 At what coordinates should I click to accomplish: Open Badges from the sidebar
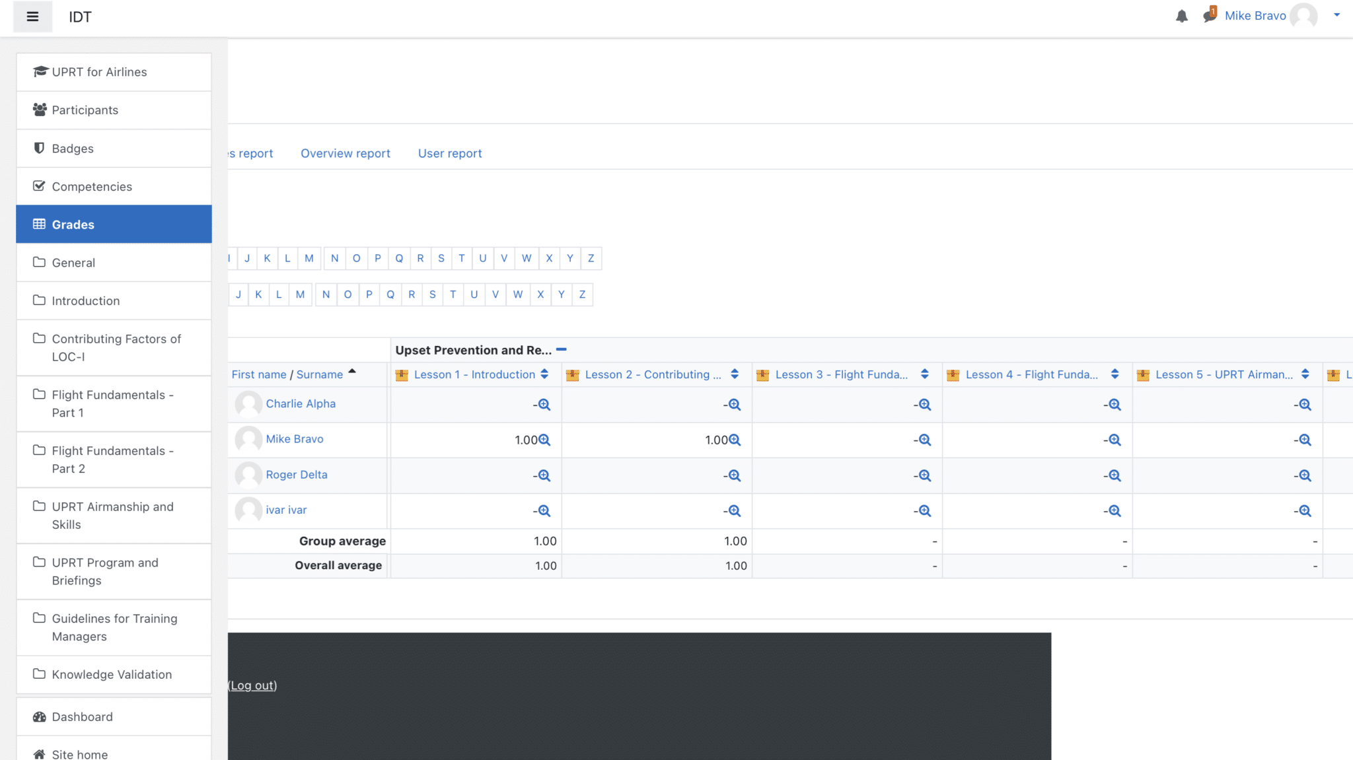(73, 148)
